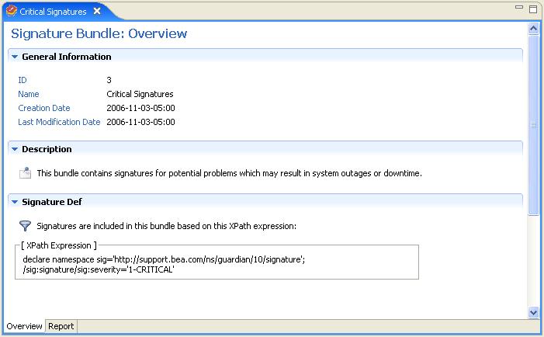544x337 pixels.
Task: Click the Signature Def header text
Action: tap(52, 202)
